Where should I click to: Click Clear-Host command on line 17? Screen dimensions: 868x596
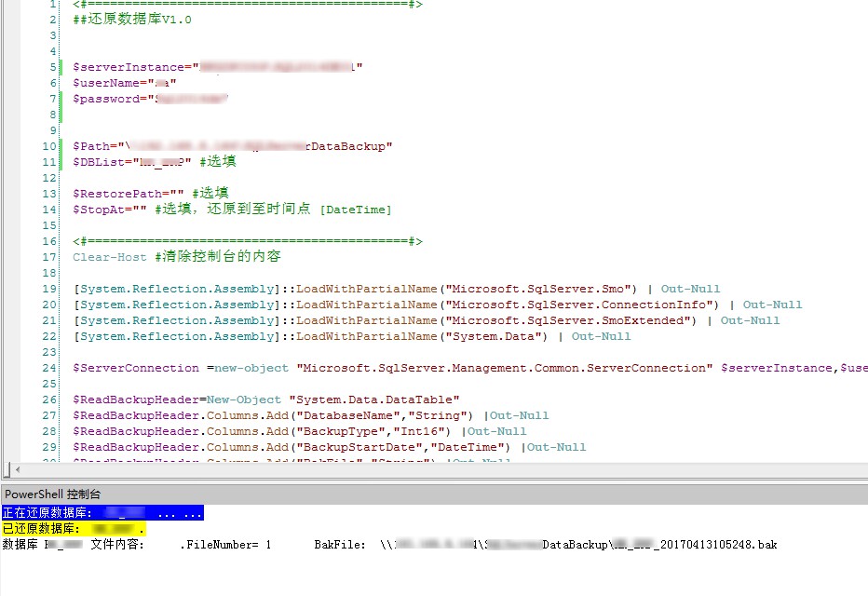(x=110, y=257)
